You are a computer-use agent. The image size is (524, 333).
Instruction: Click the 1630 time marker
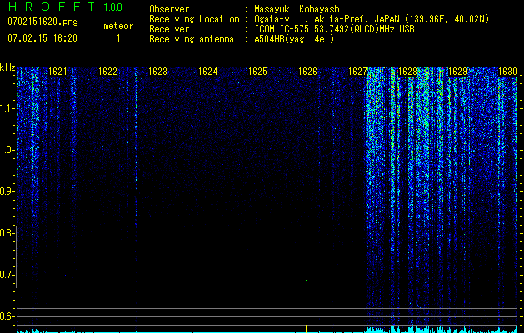click(x=507, y=72)
